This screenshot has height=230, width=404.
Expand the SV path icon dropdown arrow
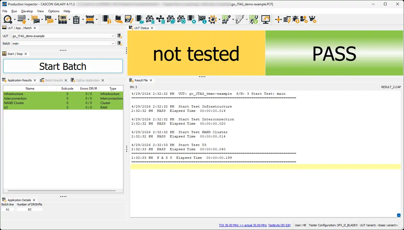[x=233, y=19]
